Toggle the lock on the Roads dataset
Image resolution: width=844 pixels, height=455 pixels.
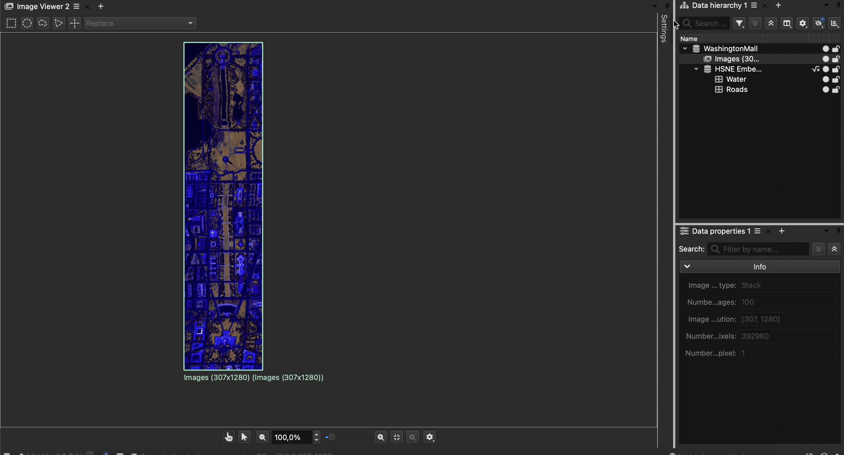point(836,89)
